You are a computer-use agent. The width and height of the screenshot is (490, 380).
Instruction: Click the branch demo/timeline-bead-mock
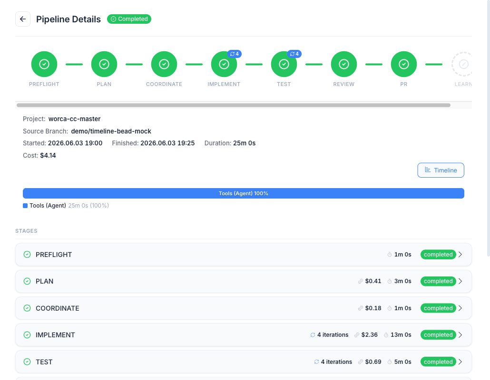coord(111,132)
